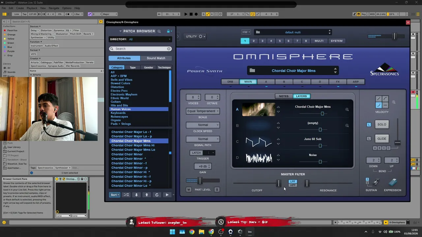This screenshot has height=237, width=422.
Task: Open the Signal Path Normal dropdown
Action: click(203, 139)
